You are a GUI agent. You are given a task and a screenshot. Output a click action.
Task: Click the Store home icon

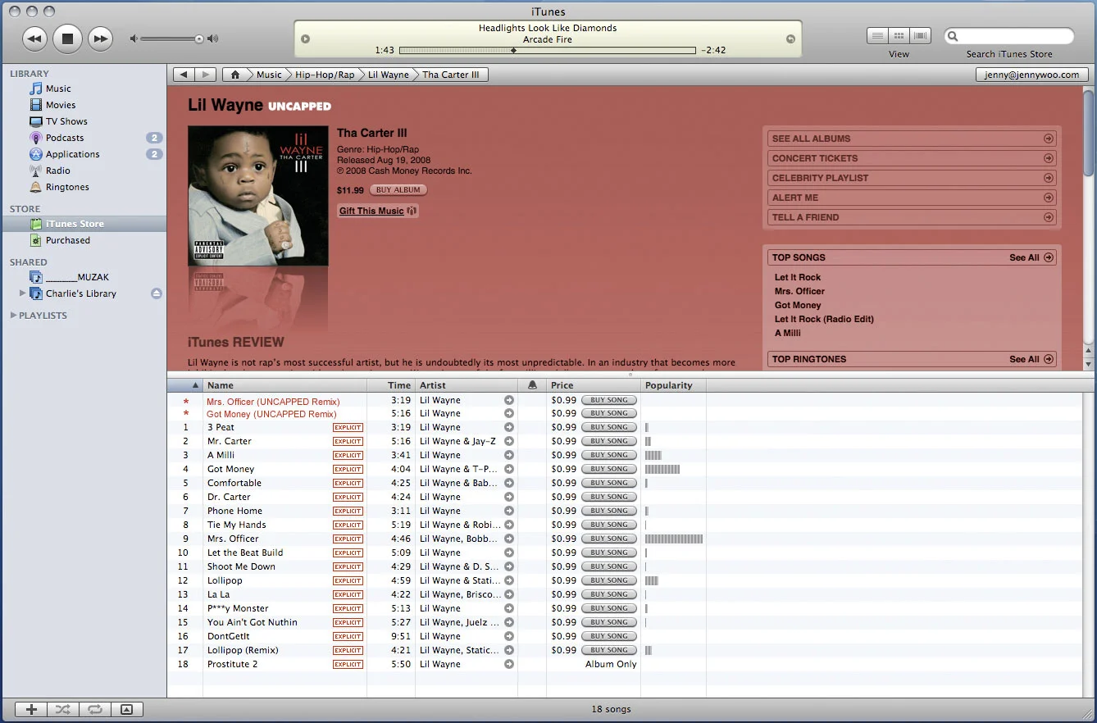235,75
